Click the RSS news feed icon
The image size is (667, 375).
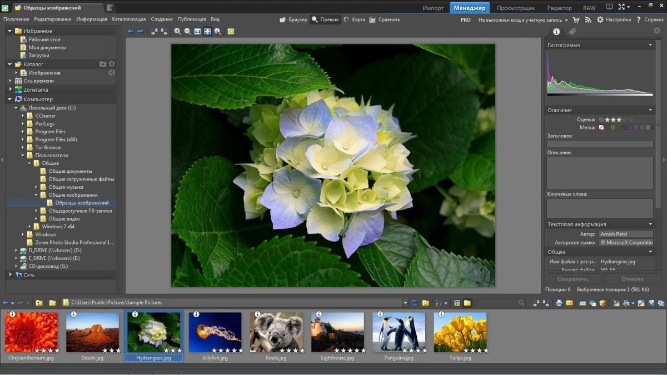point(588,19)
